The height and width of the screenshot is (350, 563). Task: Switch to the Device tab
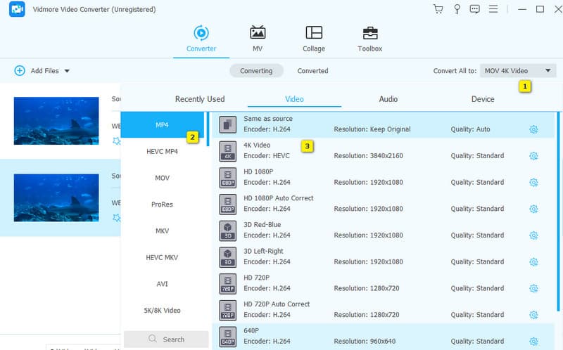click(x=482, y=99)
